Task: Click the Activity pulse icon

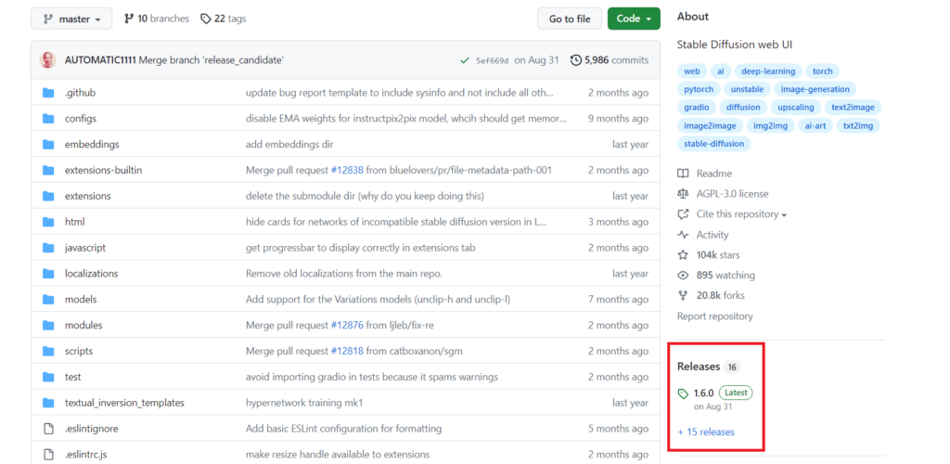Action: 683,235
